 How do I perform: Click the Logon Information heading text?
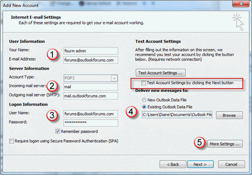[x=29, y=104]
